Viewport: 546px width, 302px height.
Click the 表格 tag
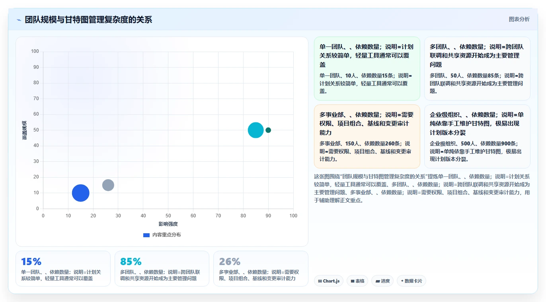coord(357,281)
